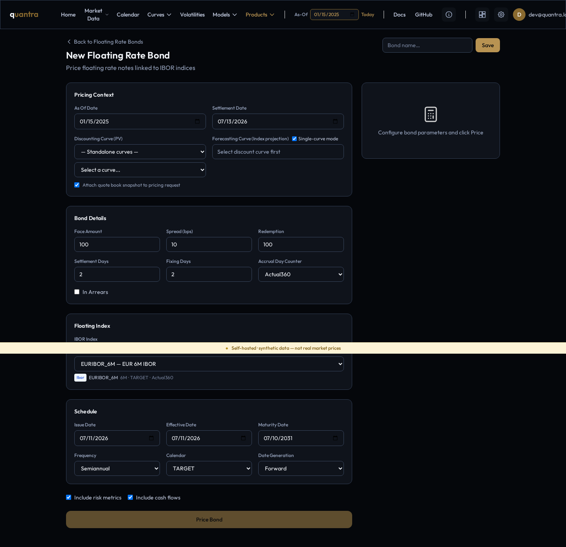Viewport: 566px width, 547px height.
Task: Focus the Bond name input field
Action: coord(427,45)
